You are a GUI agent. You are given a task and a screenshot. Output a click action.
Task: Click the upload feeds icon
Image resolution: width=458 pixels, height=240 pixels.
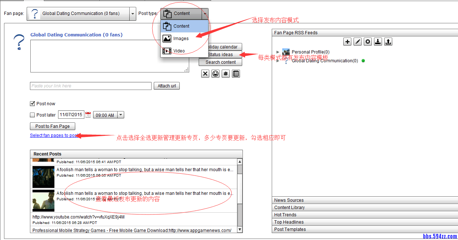point(388,42)
